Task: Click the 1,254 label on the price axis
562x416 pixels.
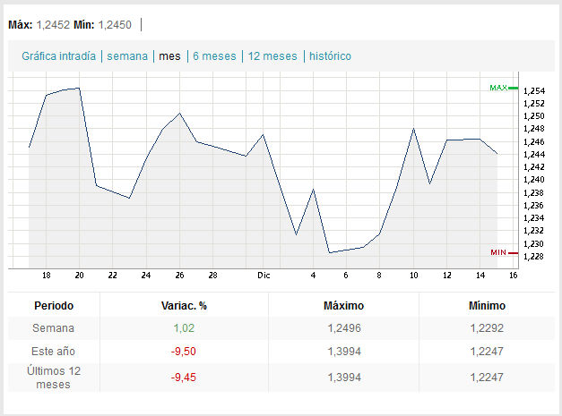Action: tap(534, 91)
